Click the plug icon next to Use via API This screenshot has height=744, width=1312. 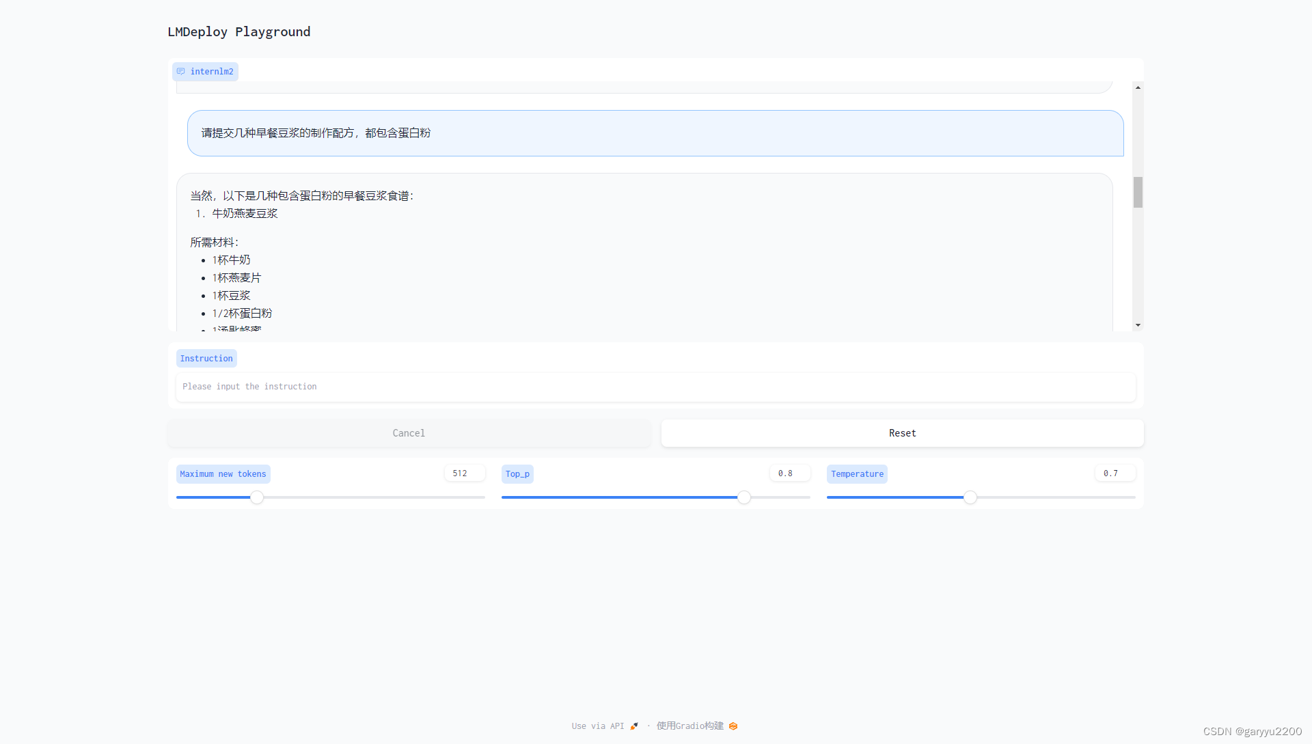point(633,726)
